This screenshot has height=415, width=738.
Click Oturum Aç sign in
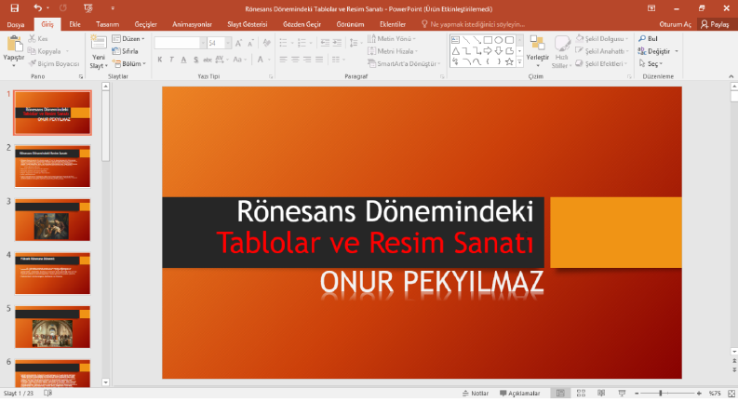pyautogui.click(x=675, y=24)
